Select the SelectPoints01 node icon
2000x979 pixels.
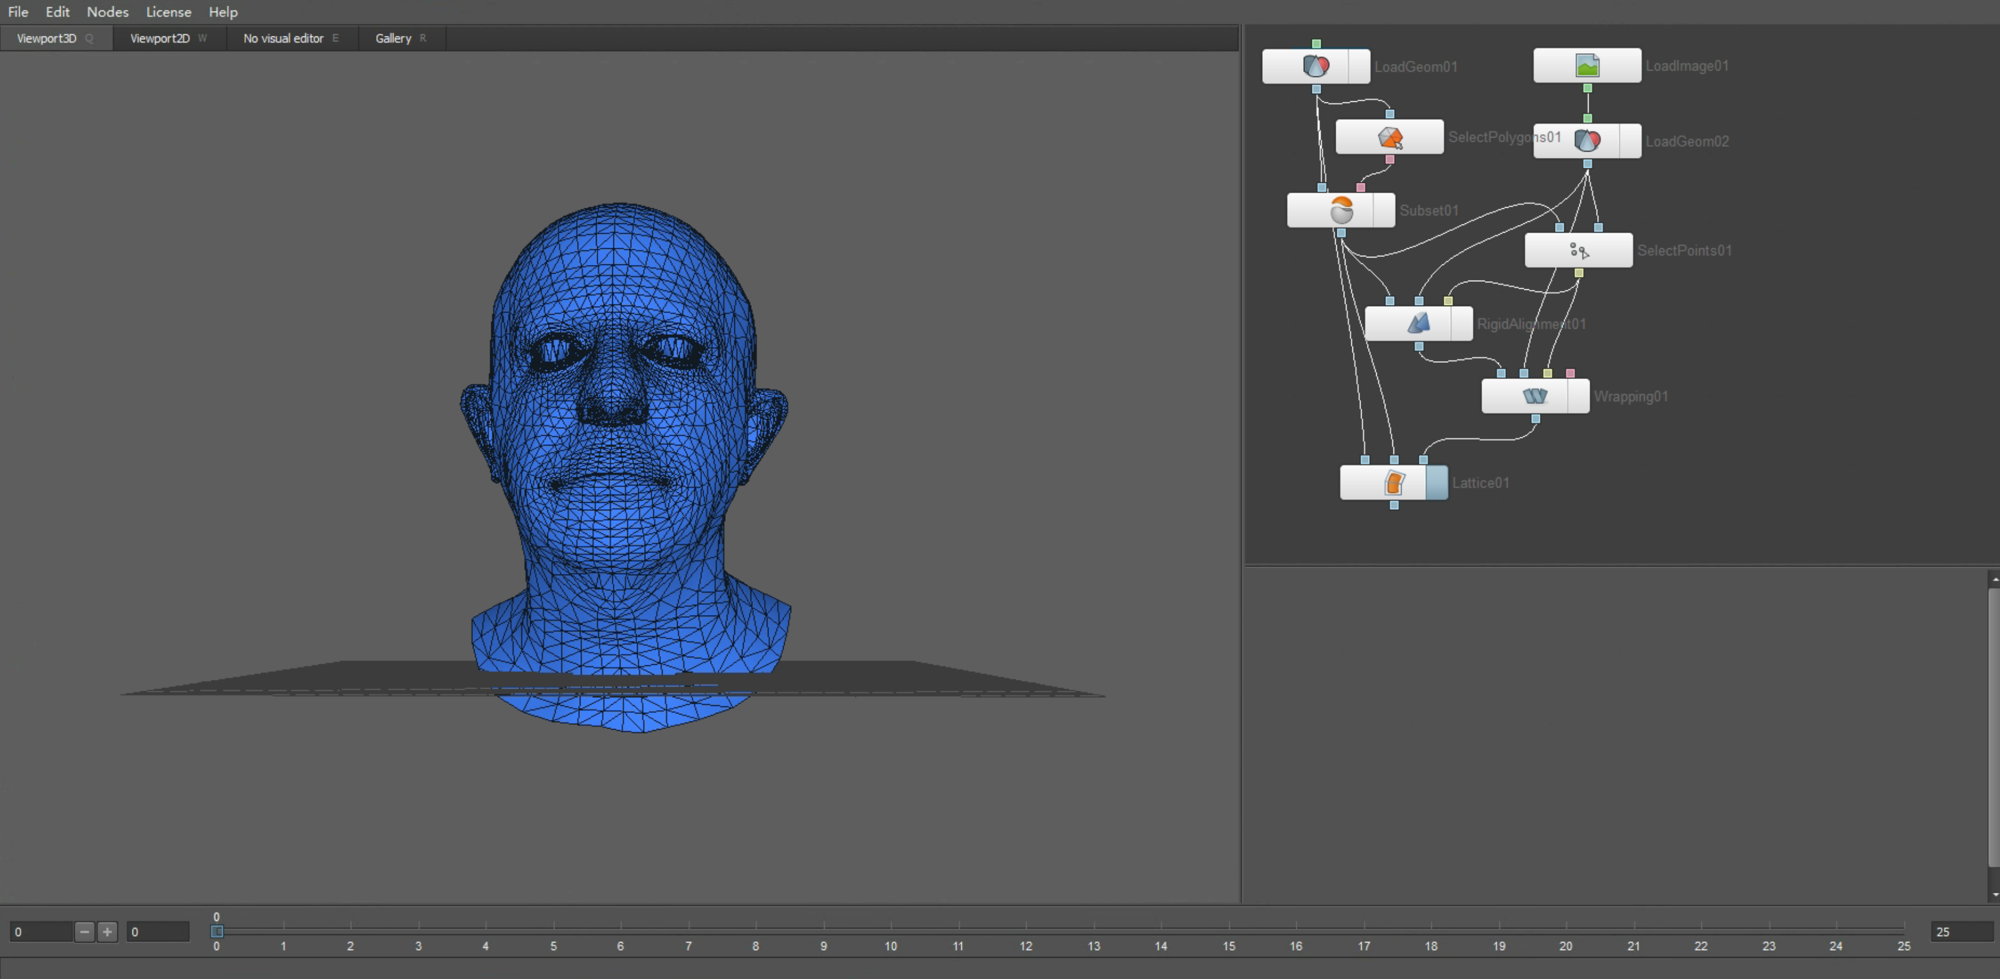(1579, 251)
